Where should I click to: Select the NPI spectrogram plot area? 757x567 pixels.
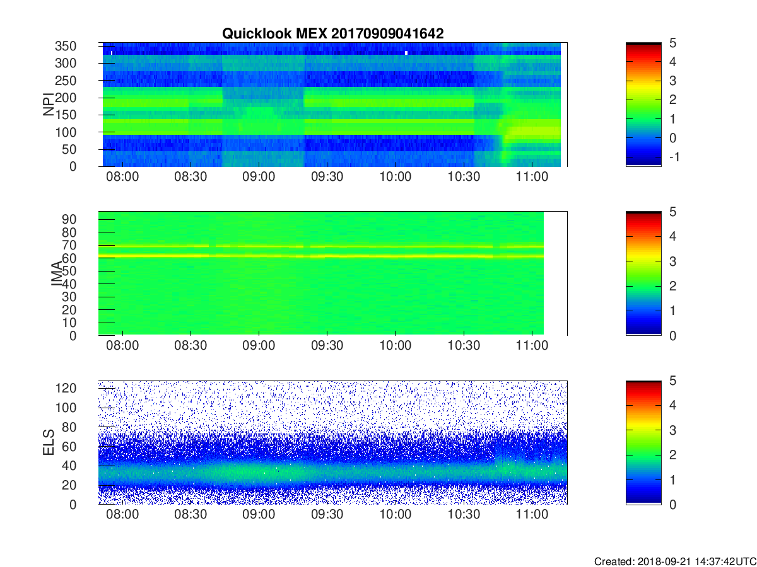click(333, 105)
